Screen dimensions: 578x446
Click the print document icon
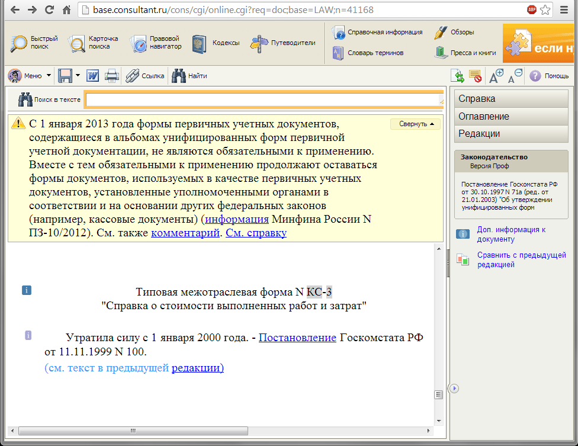[112, 76]
